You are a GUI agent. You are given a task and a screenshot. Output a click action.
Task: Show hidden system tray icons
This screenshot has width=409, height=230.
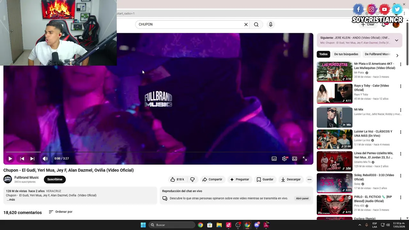coord(360,225)
